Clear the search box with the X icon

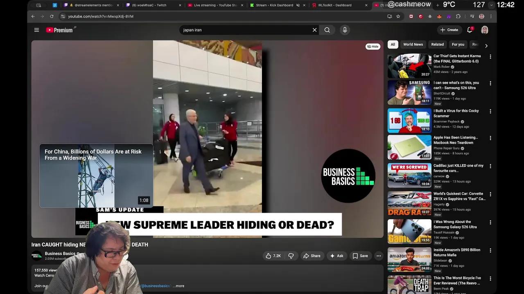[314, 30]
